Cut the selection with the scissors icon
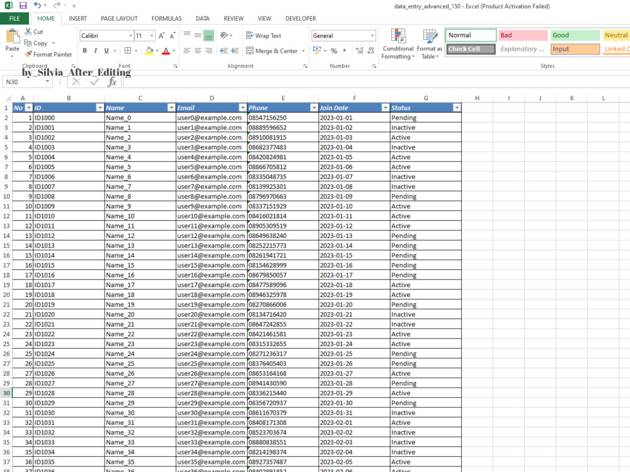 click(28, 31)
